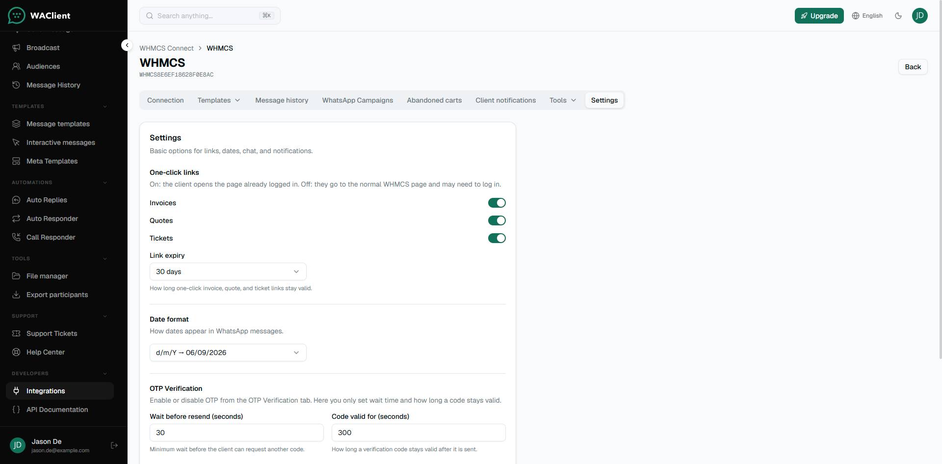Screen dimensions: 942x464
Task: Open the Link expiry dropdown
Action: pos(228,272)
